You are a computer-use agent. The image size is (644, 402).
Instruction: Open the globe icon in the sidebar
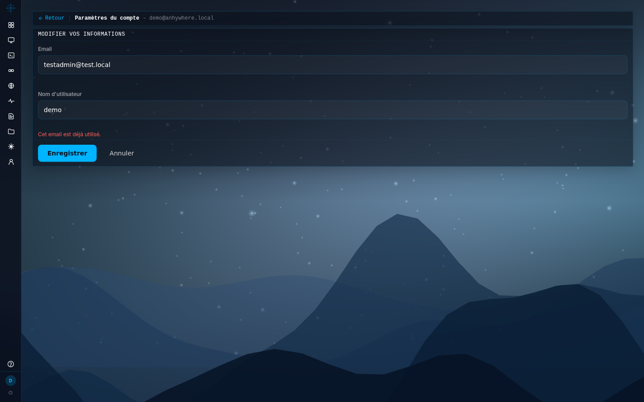[x=11, y=86]
